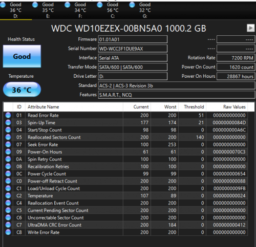Image resolution: width=256 pixels, height=247 pixels.
Task: Click the Attribute Name column header
Action: click(x=74, y=107)
